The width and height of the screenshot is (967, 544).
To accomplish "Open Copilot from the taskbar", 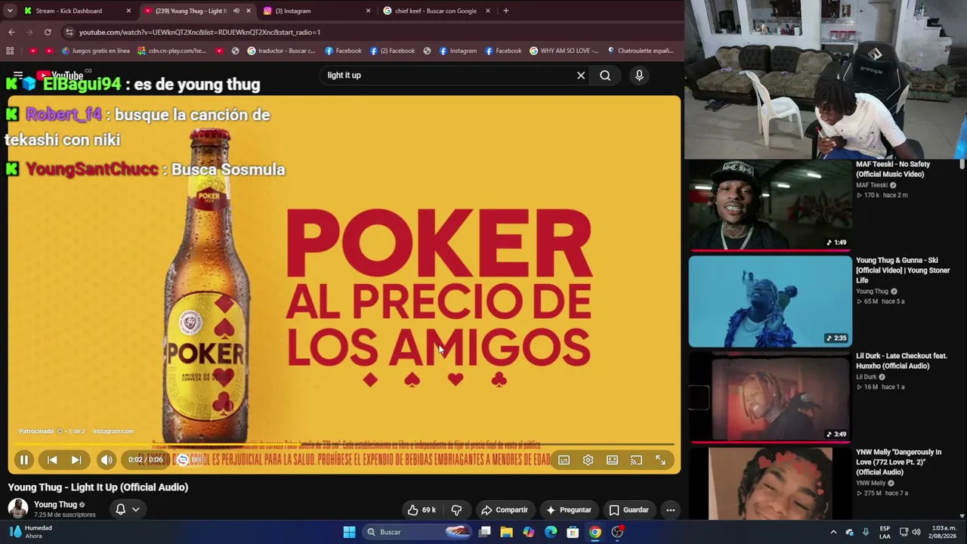I will (528, 532).
